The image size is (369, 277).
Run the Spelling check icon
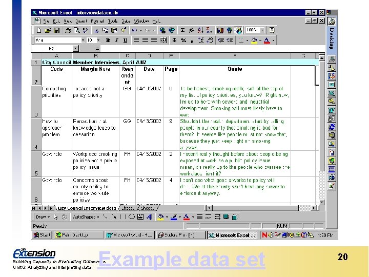coord(86,30)
